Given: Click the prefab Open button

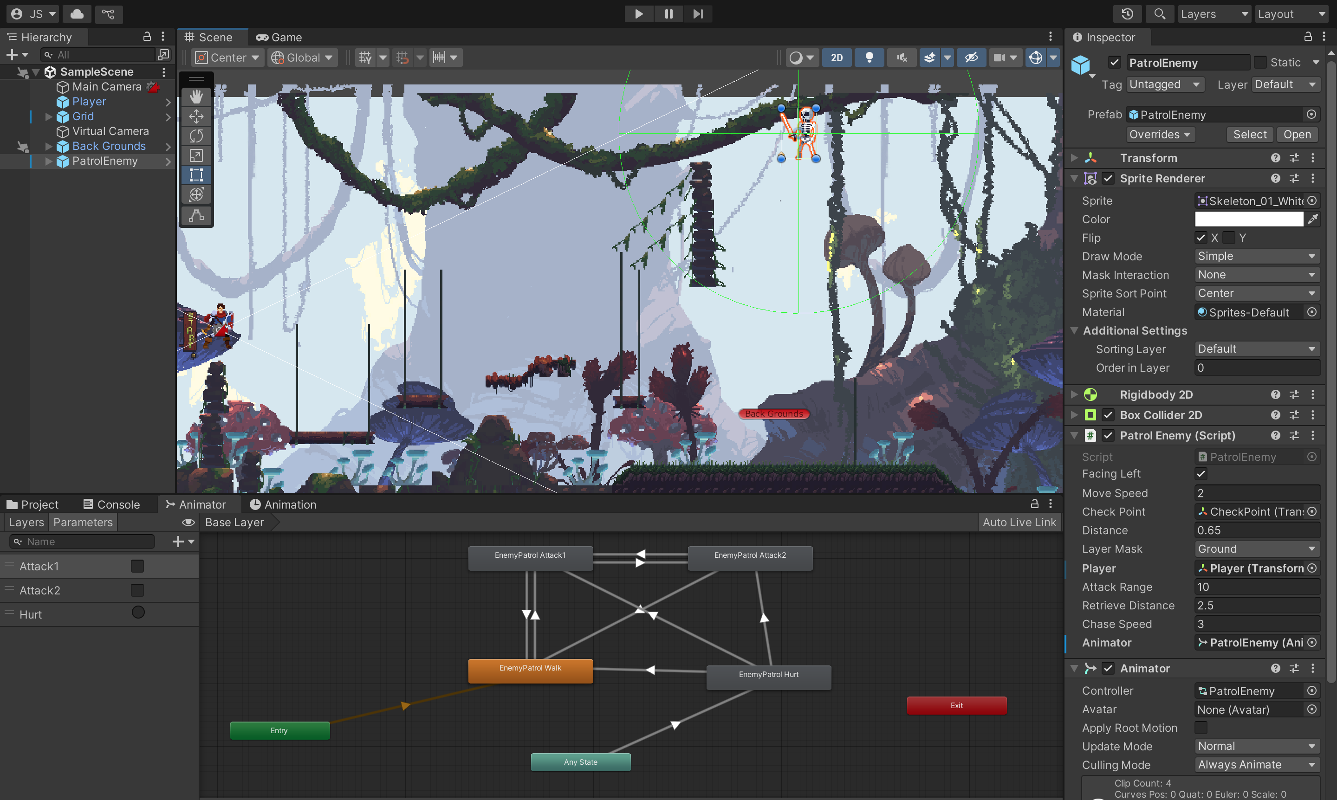Looking at the screenshot, I should coord(1297,135).
